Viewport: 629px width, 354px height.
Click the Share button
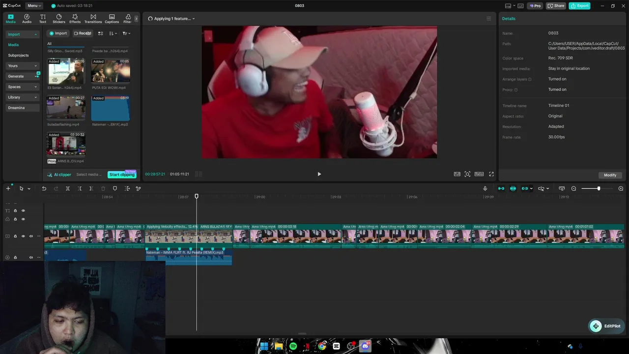pos(556,6)
